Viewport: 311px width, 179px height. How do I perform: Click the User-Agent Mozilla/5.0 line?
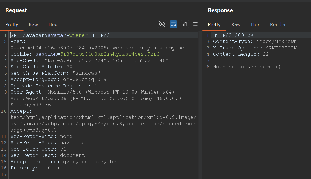click(x=93, y=92)
